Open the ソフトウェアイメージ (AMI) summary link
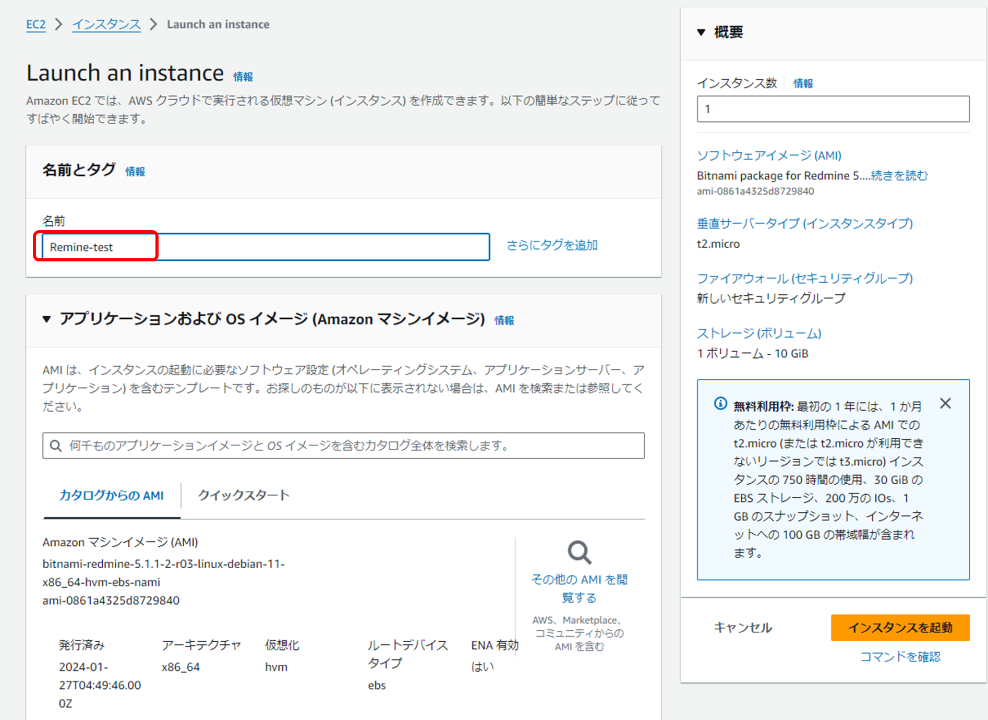This screenshot has width=988, height=720. 769,155
